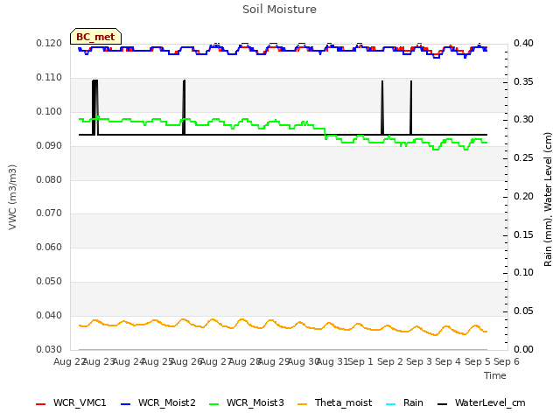Click the 0.30 right axis tick label
Viewport: 560px width, 420px height.
click(523, 120)
